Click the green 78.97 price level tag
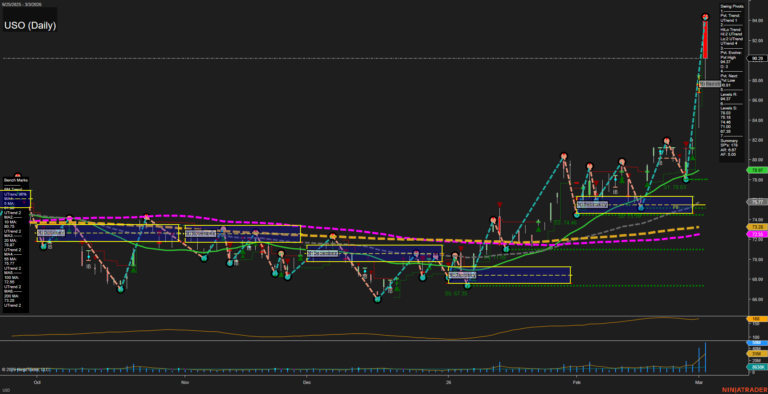Viewport: 768px width, 394px height. tap(757, 170)
